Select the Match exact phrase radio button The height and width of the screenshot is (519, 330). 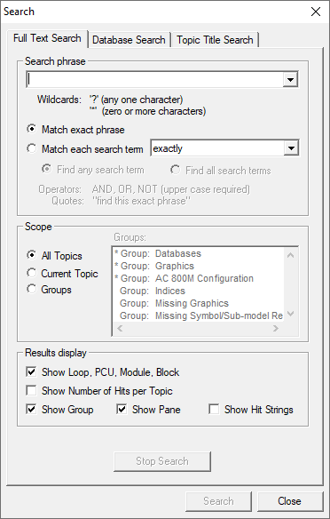[x=31, y=129]
